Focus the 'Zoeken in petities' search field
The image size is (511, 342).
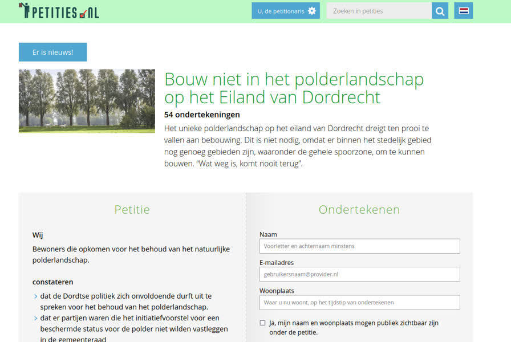[379, 11]
